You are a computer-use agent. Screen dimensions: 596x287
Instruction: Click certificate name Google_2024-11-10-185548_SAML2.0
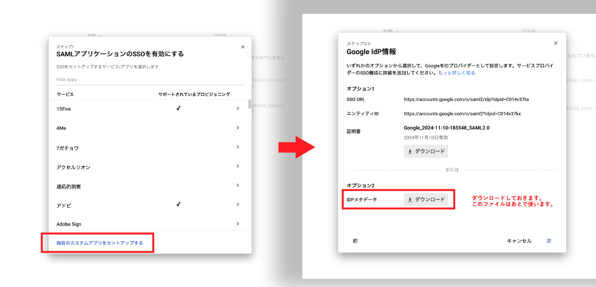click(x=446, y=128)
